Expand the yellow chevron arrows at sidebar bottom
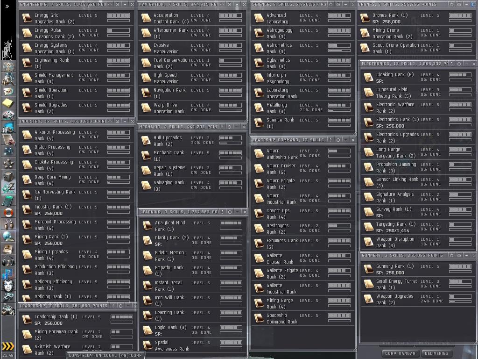The image size is (478, 359). pyautogui.click(x=8, y=346)
